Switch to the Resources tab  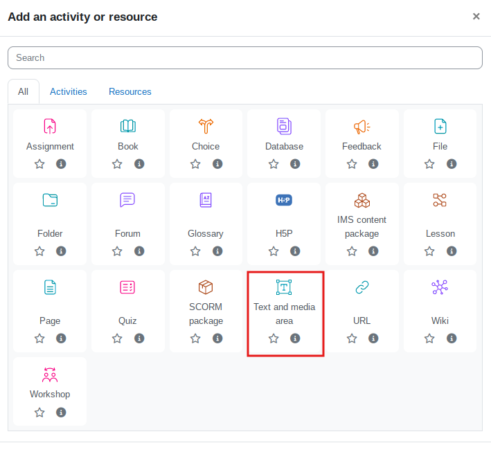[130, 91]
